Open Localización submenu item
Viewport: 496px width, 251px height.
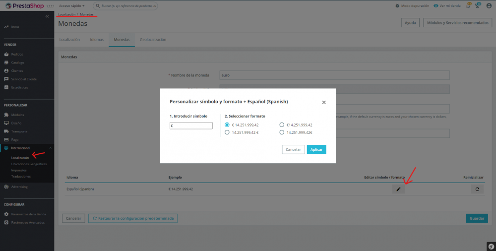click(20, 158)
